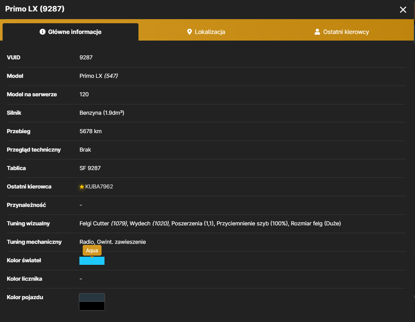Image resolution: width=415 pixels, height=322 pixels.
Task: Click the Ostatni kierowca row label
Action: coord(29,187)
